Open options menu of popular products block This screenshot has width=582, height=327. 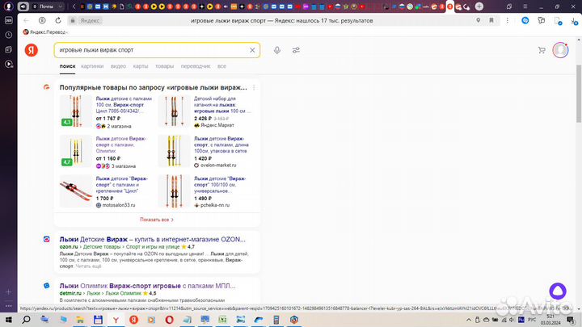pos(254,87)
